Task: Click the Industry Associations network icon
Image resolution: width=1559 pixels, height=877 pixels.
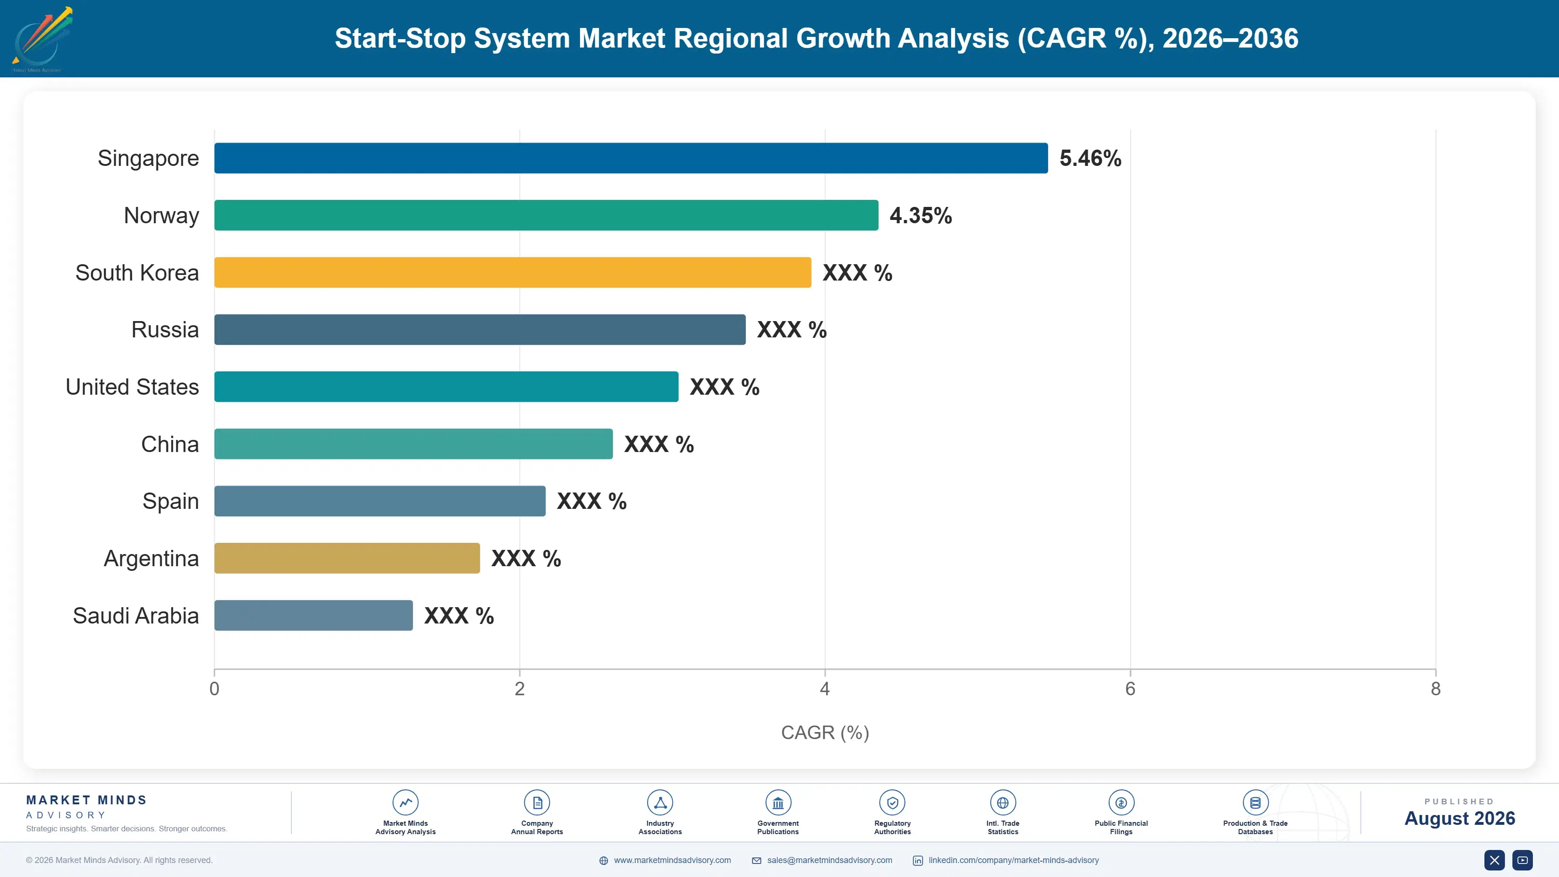Action: 660,802
